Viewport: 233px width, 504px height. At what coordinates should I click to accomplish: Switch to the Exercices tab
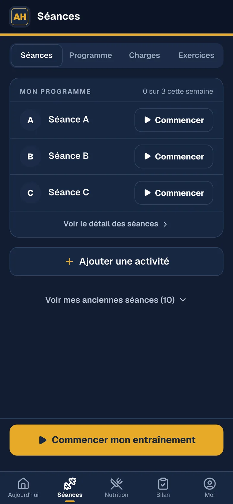click(196, 55)
